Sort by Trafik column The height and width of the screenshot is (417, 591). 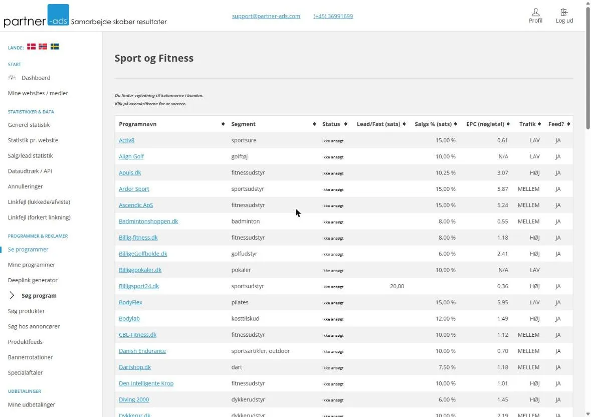tap(530, 124)
